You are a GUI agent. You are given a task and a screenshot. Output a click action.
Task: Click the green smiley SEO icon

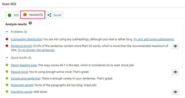tap(9, 15)
